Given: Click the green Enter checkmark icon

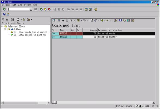Looking at the screenshot, I should [x=4, y=9].
